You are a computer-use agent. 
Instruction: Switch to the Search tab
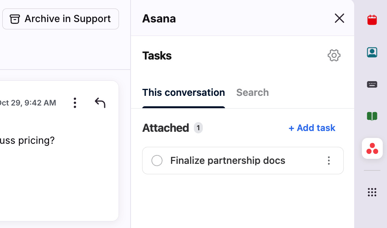tap(253, 93)
